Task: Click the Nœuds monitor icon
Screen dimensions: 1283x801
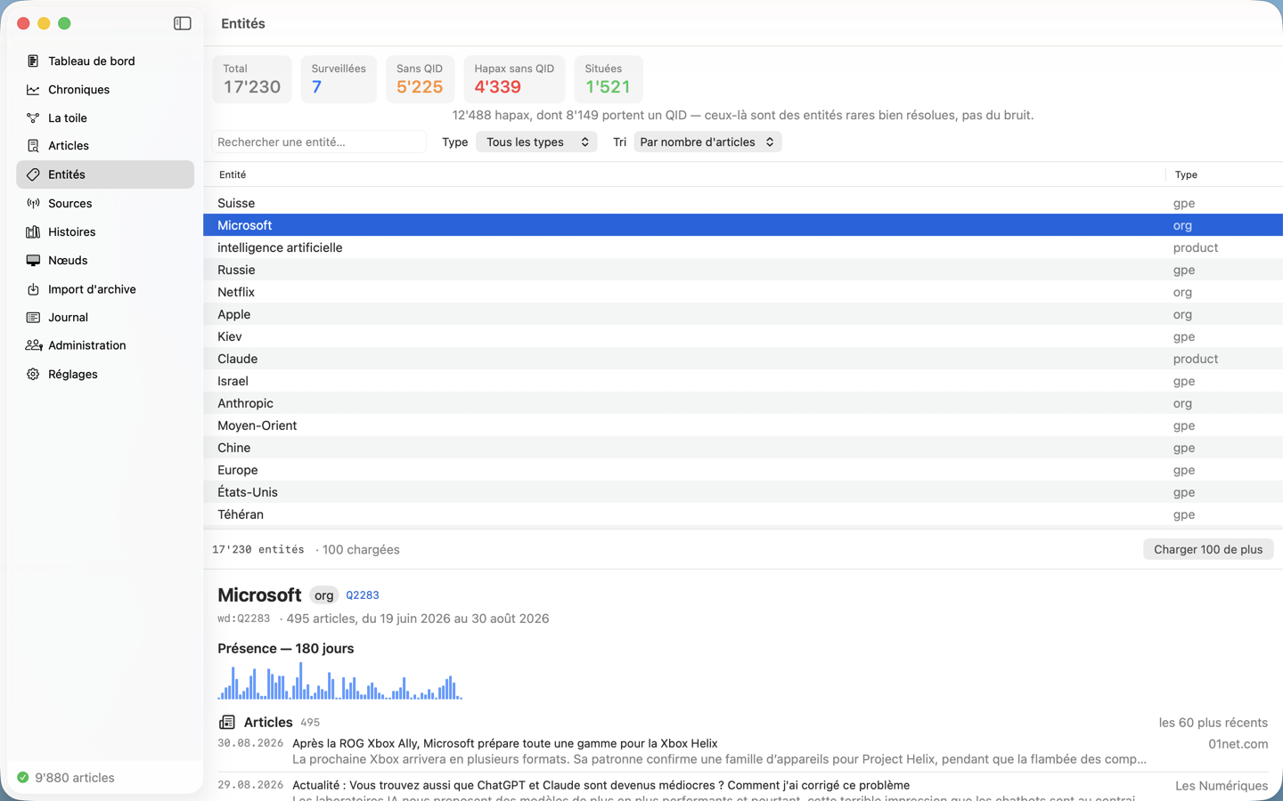Action: pos(33,261)
